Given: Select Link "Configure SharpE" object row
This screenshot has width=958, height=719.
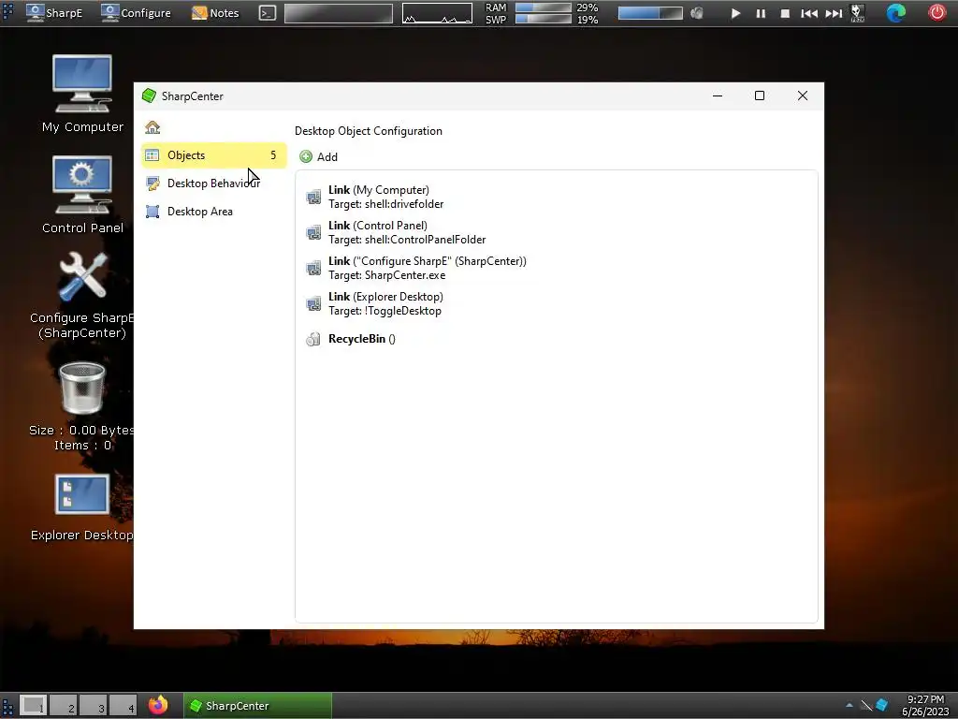Looking at the screenshot, I should 556,268.
